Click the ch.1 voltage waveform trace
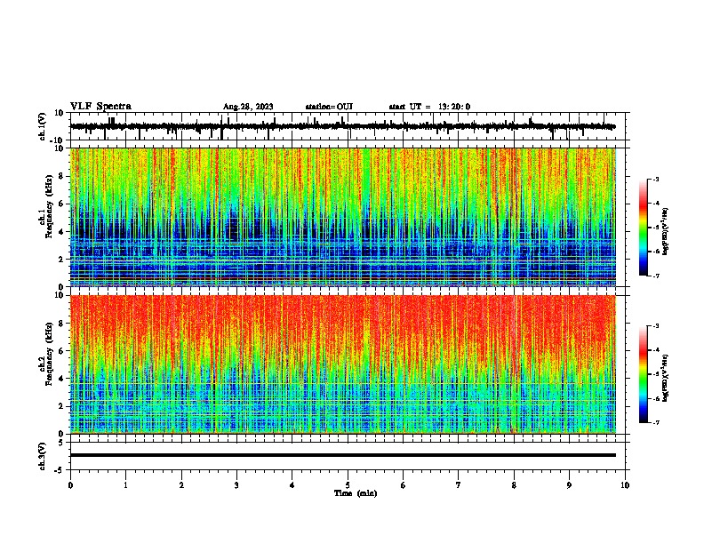Viewport: 704px width, 544px height. [x=342, y=126]
